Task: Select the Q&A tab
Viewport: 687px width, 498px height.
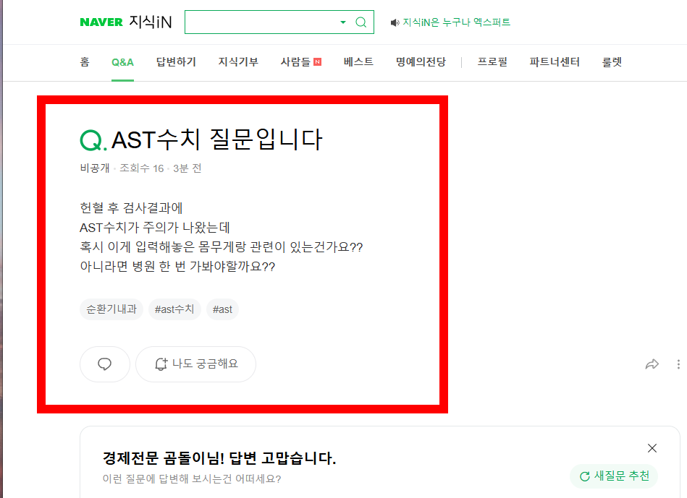Action: (x=122, y=62)
